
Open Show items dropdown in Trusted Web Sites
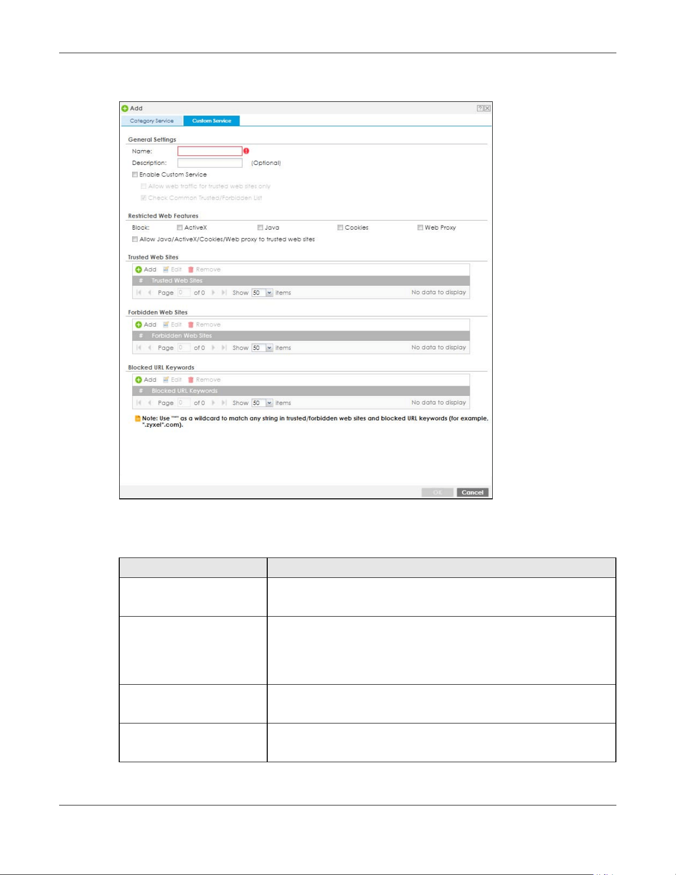[269, 293]
